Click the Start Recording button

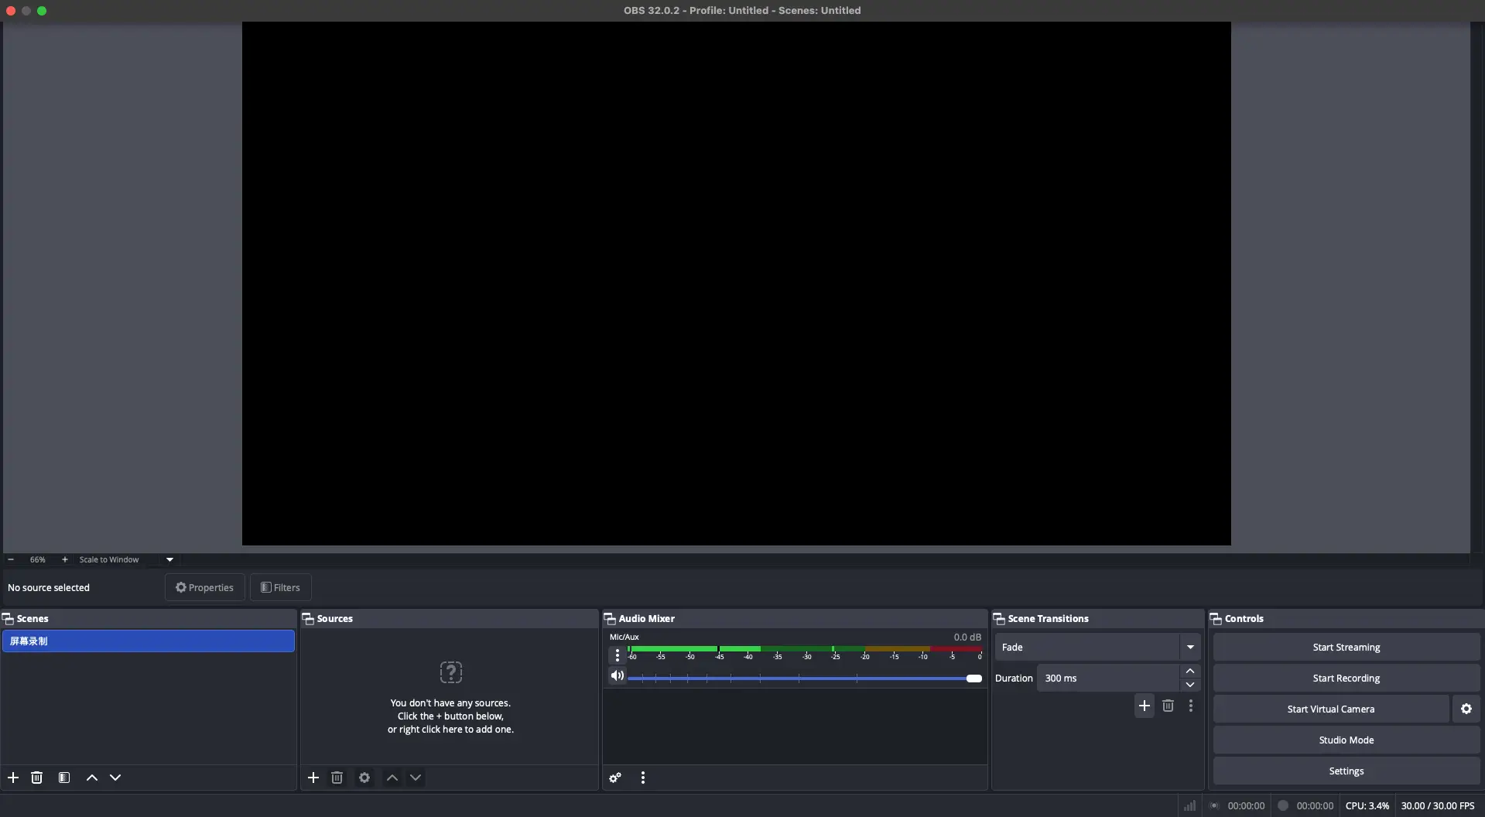[1346, 678]
